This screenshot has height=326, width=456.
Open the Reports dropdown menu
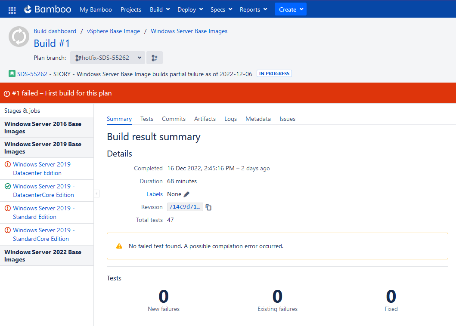click(253, 9)
